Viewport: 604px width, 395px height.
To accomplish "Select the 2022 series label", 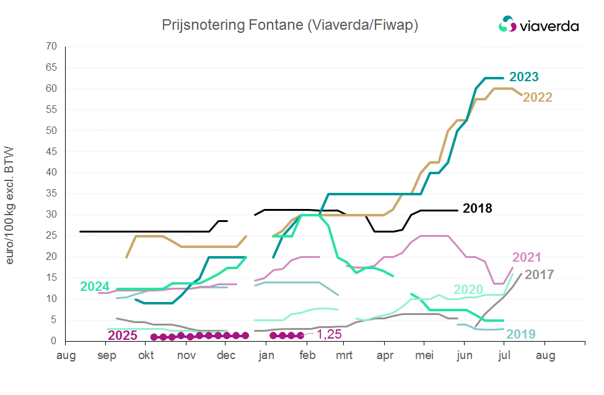I will (x=537, y=97).
